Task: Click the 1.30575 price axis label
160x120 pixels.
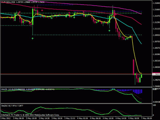Action: click(x=156, y=48)
